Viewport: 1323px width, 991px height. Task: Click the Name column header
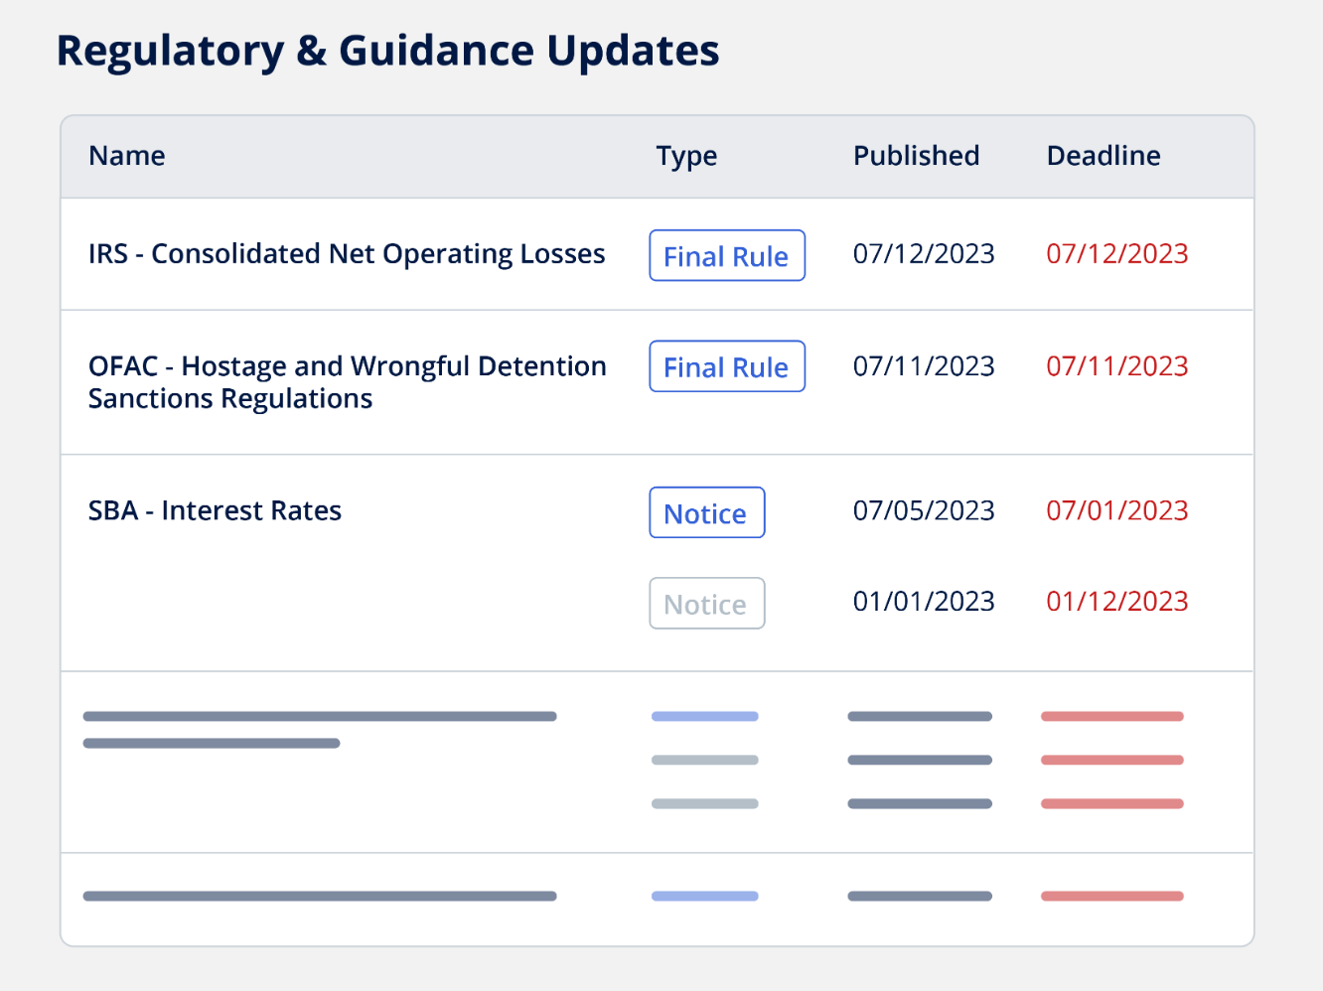tap(127, 156)
